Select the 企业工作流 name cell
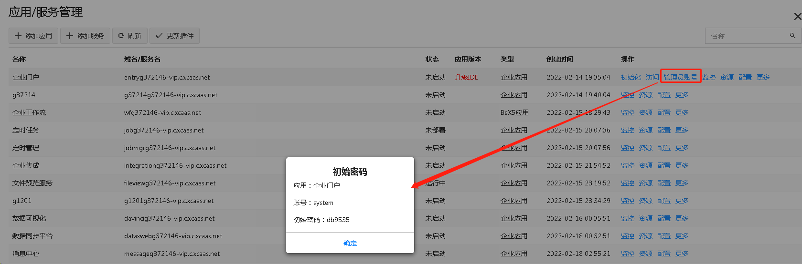This screenshot has width=802, height=264. pyautogui.click(x=29, y=112)
